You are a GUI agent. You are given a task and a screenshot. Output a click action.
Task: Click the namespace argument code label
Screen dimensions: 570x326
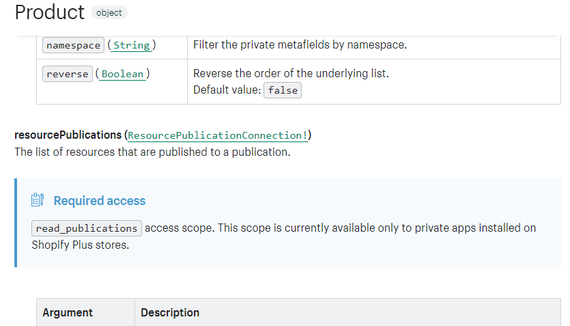pyautogui.click(x=74, y=45)
